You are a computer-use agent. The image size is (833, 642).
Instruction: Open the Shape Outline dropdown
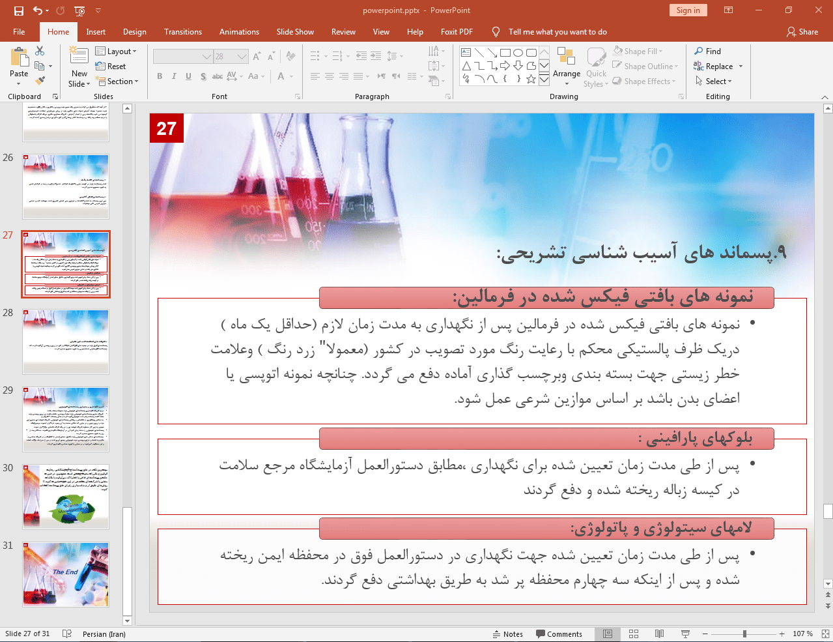point(645,66)
